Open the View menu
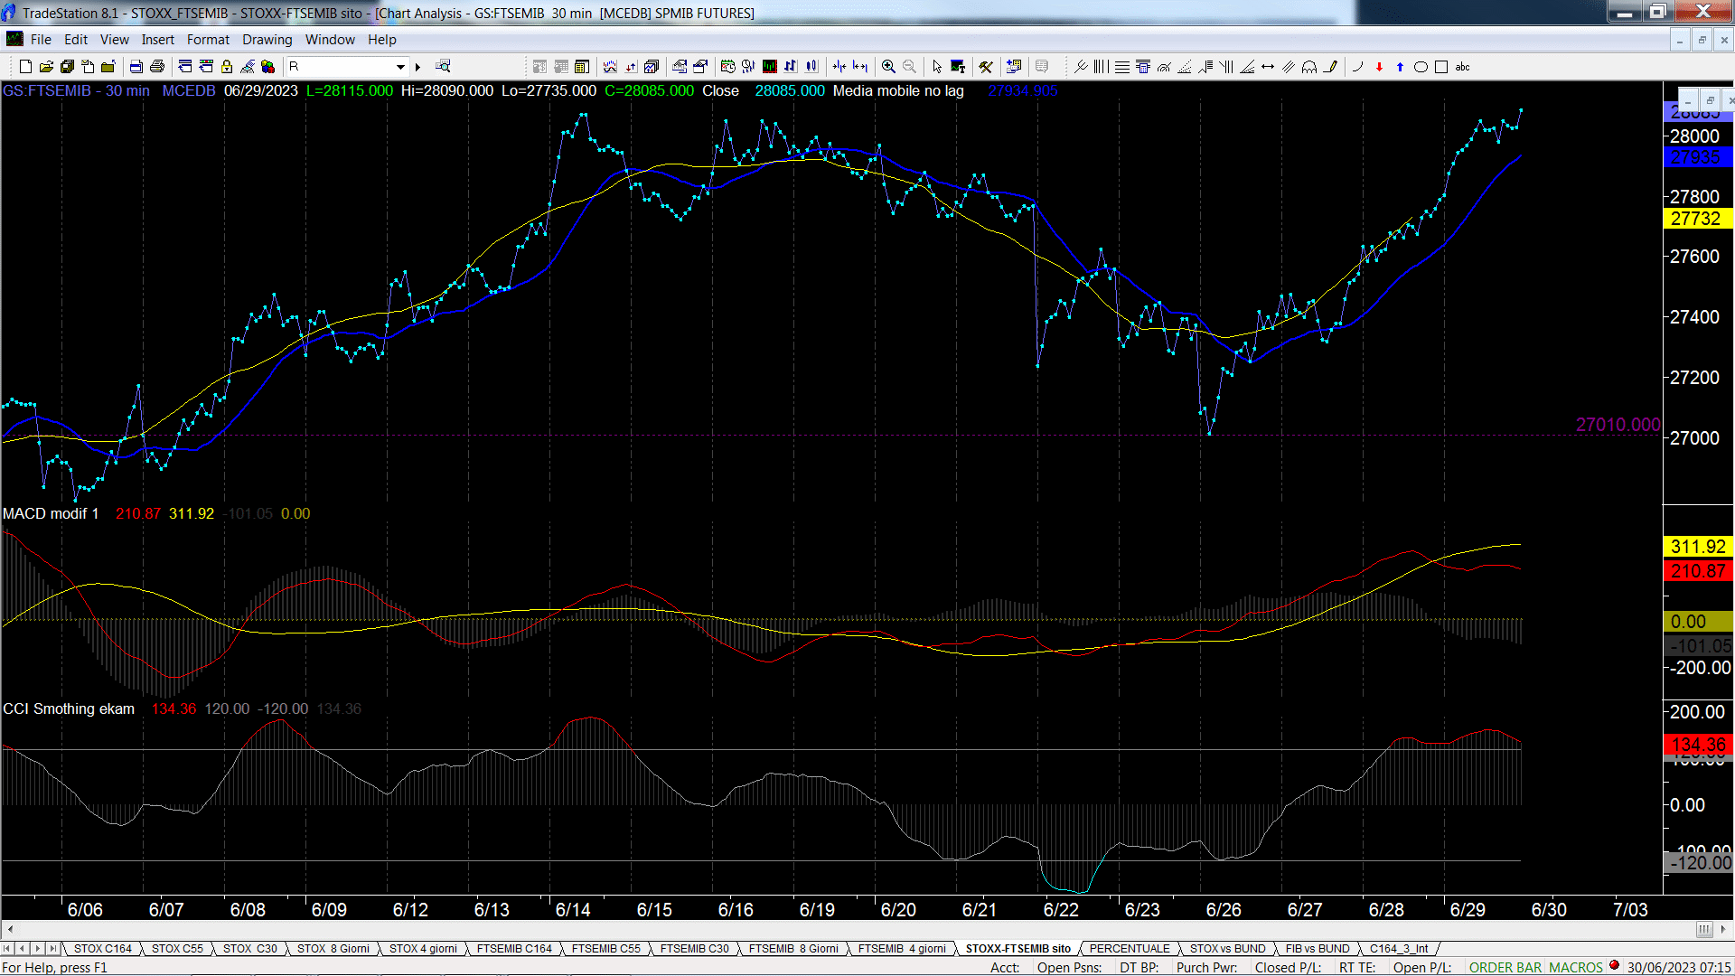Viewport: 1735px width, 976px height. 115,40
